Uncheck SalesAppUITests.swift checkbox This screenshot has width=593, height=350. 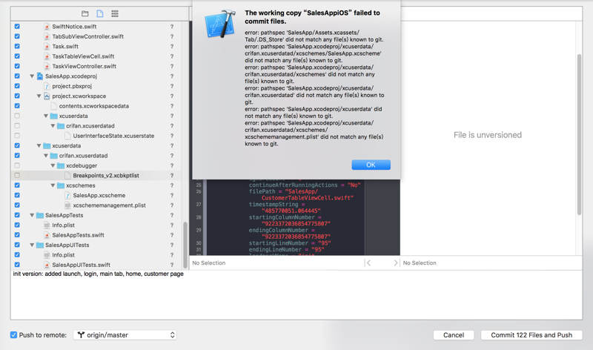(17, 265)
